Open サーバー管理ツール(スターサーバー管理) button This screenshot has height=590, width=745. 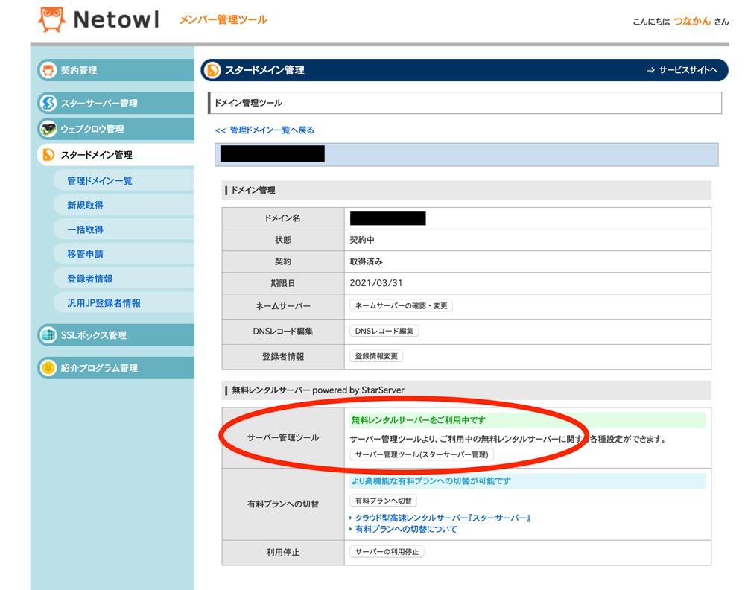(x=422, y=454)
